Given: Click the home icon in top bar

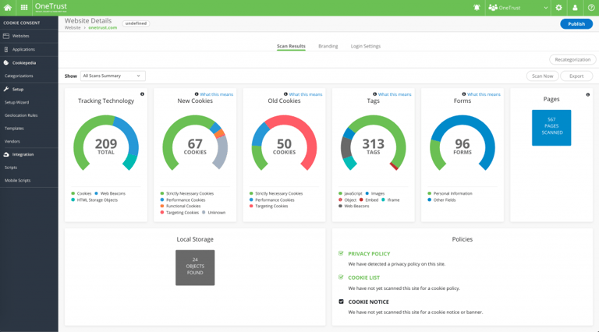Looking at the screenshot, I should [9, 8].
